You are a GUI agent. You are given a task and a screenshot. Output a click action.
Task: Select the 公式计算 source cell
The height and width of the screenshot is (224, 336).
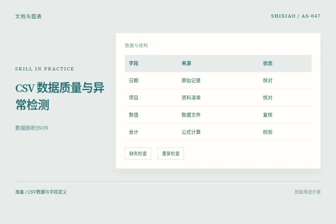191,132
